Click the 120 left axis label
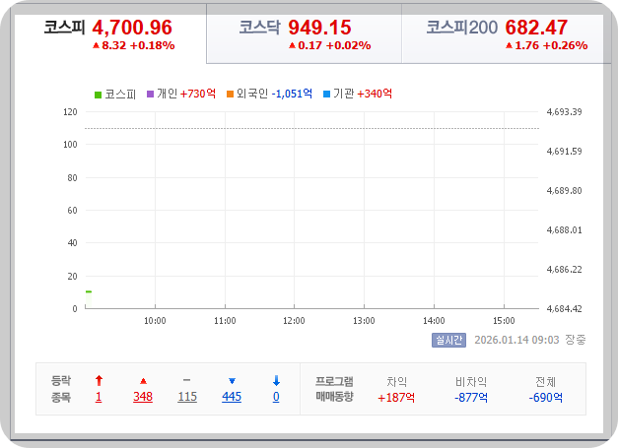618x448 pixels. pos(70,112)
